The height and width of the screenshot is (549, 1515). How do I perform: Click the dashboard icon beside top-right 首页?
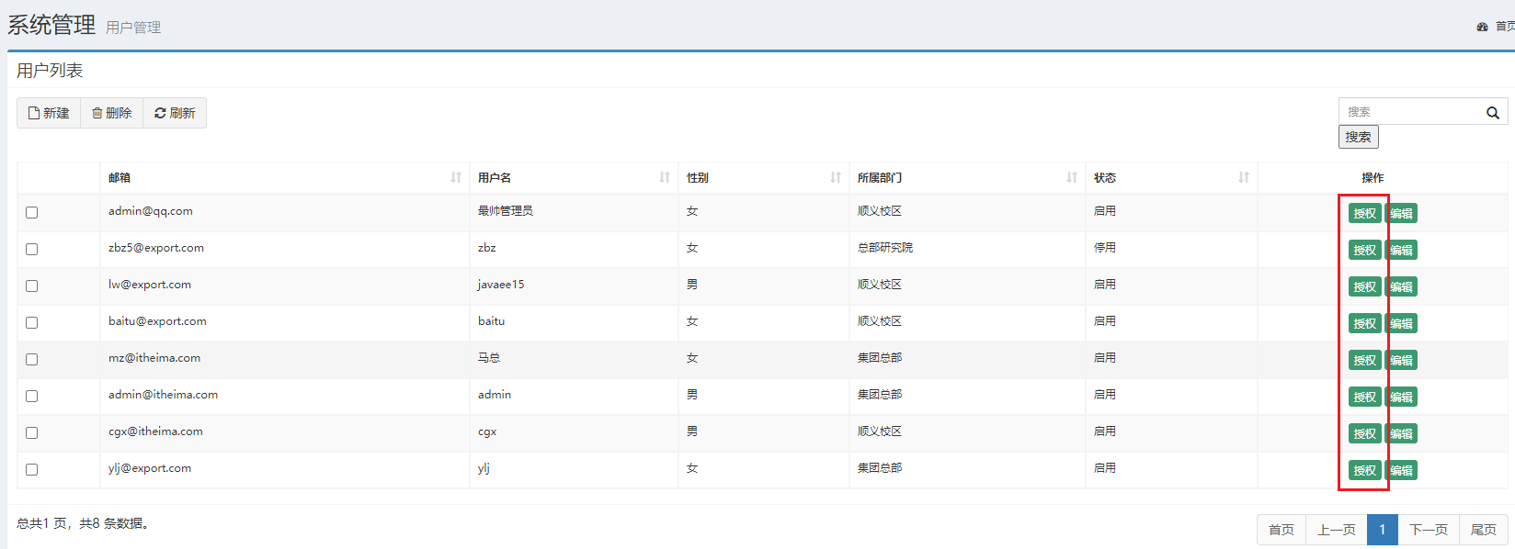1482,27
